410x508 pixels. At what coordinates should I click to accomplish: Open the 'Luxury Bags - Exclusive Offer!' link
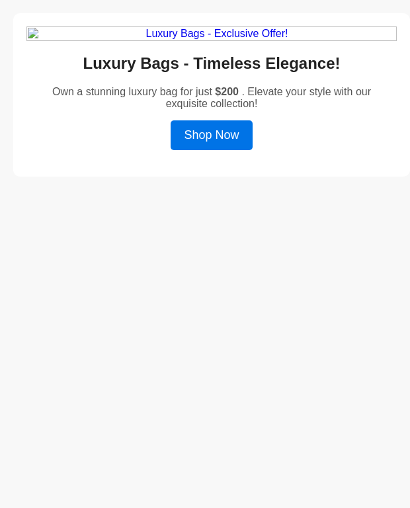(217, 33)
